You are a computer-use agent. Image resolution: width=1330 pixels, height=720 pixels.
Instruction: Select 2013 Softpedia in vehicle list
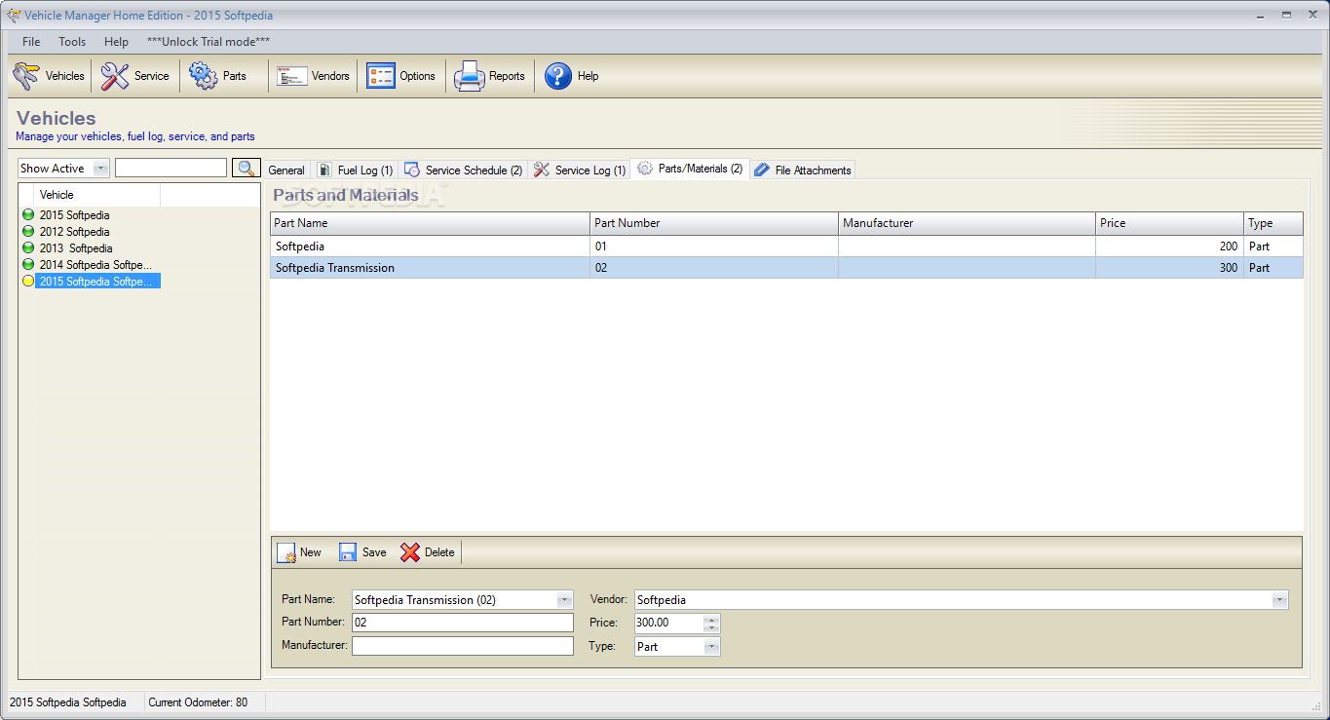tap(76, 248)
